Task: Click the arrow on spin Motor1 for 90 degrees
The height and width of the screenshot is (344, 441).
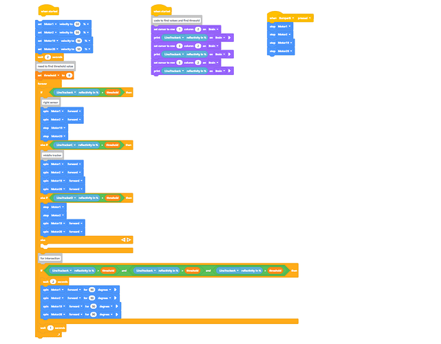Action: tap(116, 290)
